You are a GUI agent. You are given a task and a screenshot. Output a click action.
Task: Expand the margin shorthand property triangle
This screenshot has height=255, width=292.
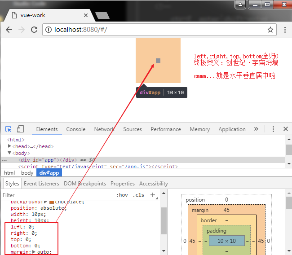coord(34,252)
